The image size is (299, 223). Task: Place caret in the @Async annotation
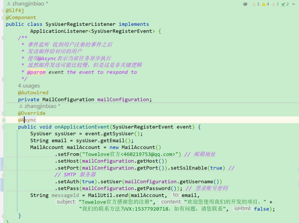27,120
